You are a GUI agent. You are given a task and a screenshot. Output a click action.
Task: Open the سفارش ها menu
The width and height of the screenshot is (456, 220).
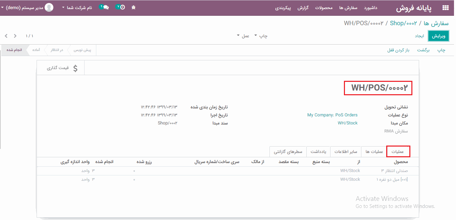point(348,8)
